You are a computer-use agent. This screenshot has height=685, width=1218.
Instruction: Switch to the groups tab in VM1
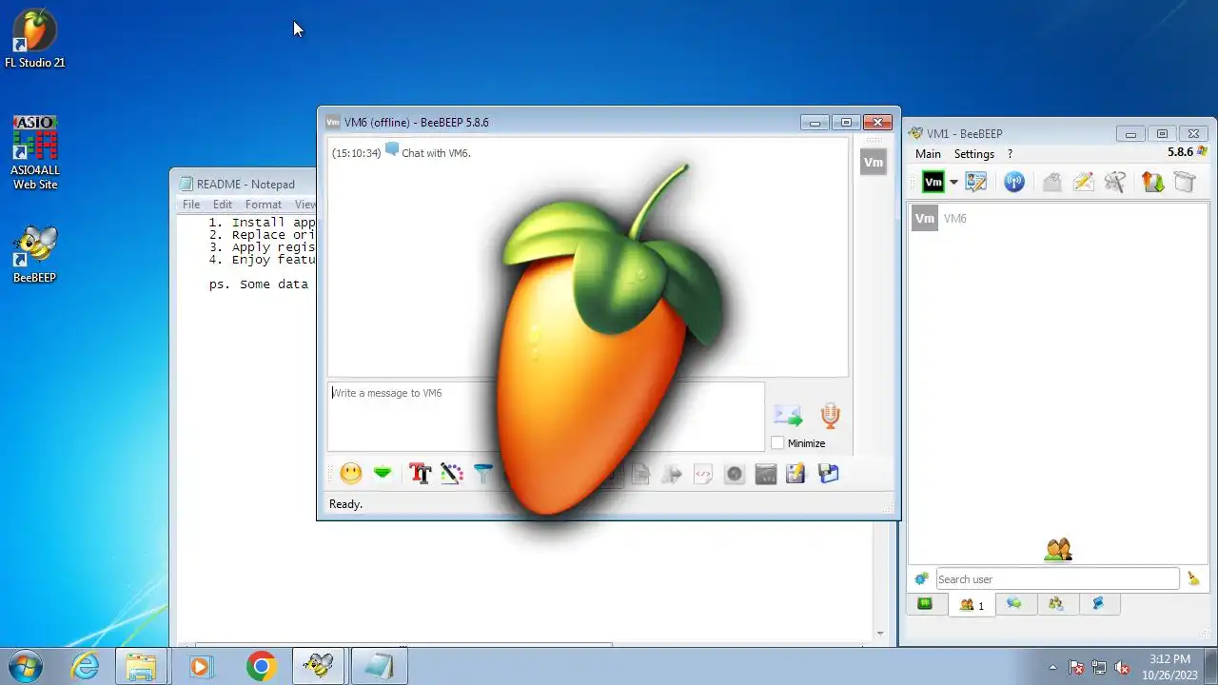(x=1056, y=603)
